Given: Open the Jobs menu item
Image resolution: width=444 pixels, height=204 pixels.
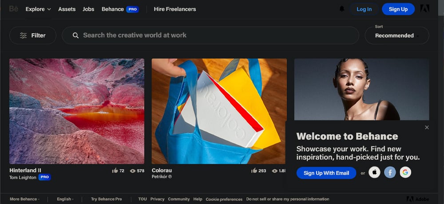Looking at the screenshot, I should click(88, 9).
